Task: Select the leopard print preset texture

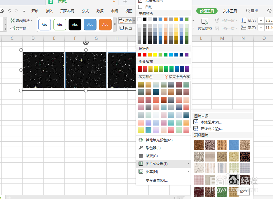Action: [245, 156]
